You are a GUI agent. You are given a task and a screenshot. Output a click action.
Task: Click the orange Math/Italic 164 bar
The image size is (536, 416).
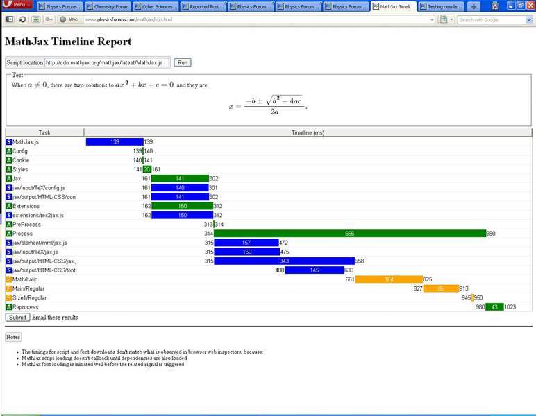coord(389,279)
